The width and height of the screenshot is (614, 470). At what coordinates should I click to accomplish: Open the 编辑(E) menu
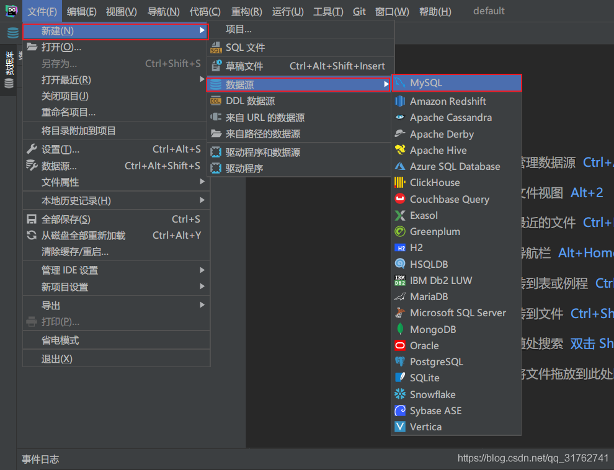coord(81,11)
